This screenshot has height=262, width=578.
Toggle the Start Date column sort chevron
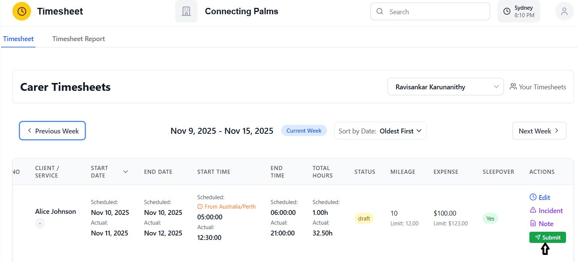[x=126, y=172]
